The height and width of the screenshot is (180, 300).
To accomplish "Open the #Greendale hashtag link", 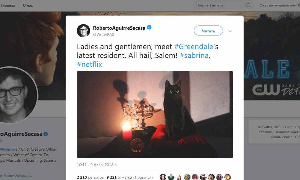I will coord(193,47).
